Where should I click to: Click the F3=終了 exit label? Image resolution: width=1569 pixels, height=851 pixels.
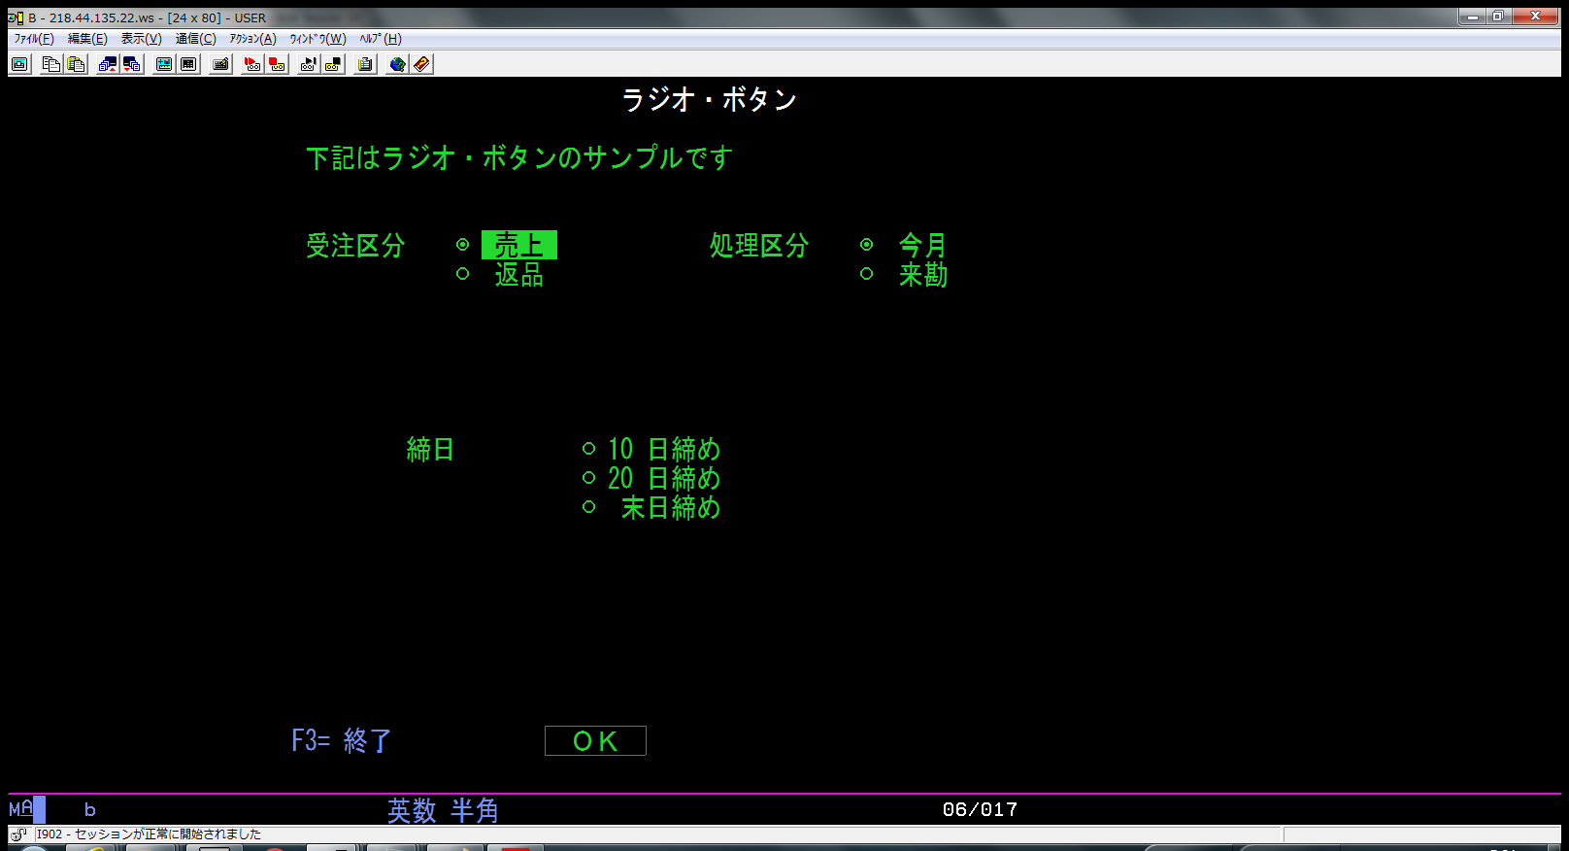point(341,741)
